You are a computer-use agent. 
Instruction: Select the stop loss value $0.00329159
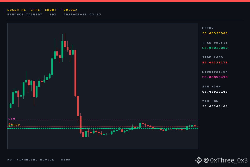(x=215, y=63)
